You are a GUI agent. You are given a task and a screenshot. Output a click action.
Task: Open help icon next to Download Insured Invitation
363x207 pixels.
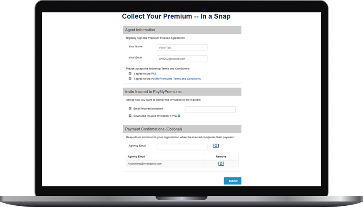tap(179, 116)
